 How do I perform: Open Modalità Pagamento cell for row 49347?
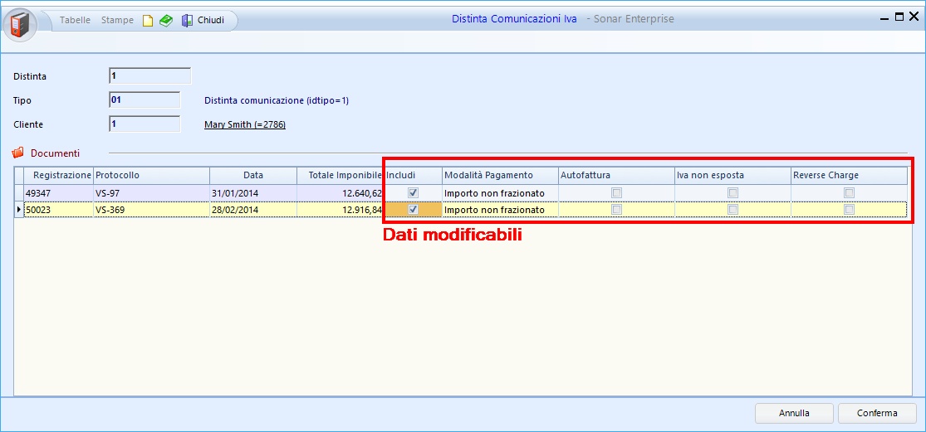(x=498, y=193)
